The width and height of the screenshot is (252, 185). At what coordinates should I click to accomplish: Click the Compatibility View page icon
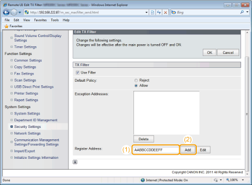coord(153,12)
